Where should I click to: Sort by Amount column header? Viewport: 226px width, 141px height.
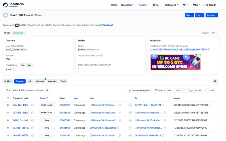177,98
